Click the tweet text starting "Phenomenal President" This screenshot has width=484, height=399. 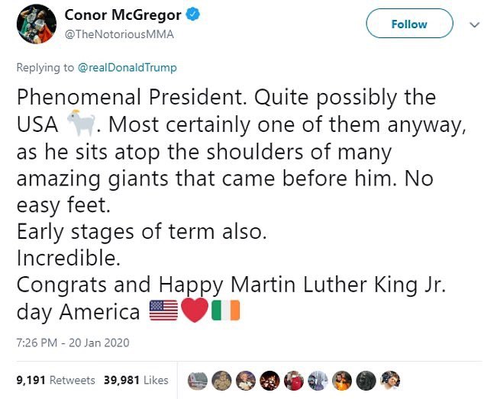point(226,98)
